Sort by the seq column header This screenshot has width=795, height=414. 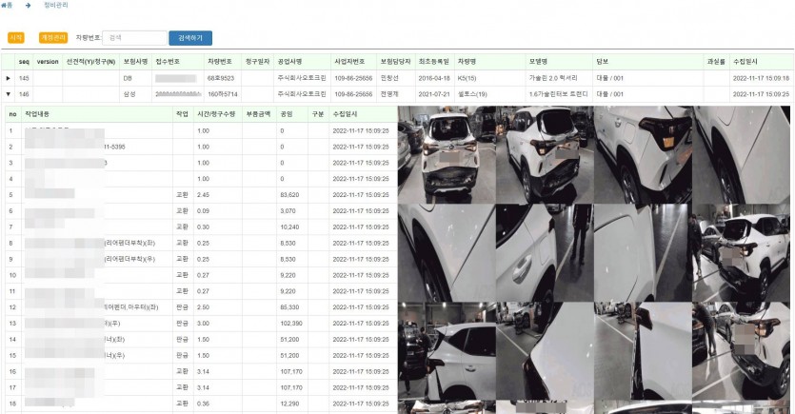click(24, 61)
